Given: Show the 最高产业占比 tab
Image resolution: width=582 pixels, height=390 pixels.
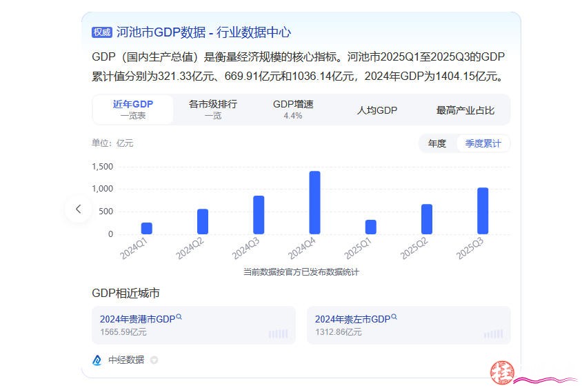Looking at the screenshot, I should tap(465, 110).
